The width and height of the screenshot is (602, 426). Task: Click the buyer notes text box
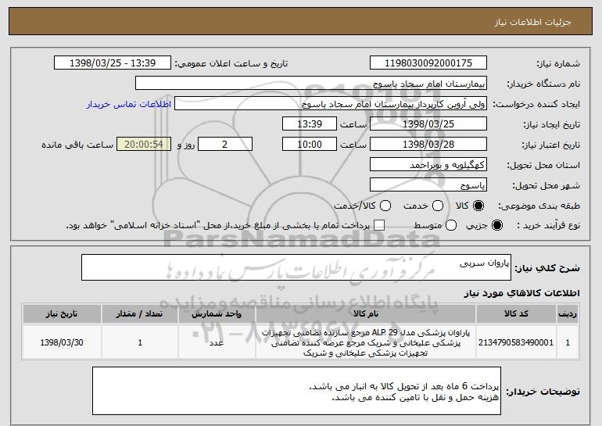[296, 391]
